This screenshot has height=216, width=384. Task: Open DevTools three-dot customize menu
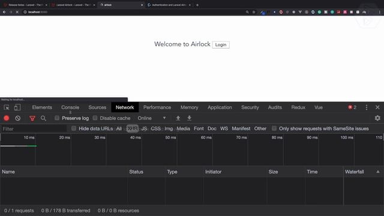(367, 107)
